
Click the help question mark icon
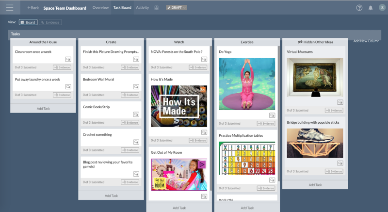[359, 8]
